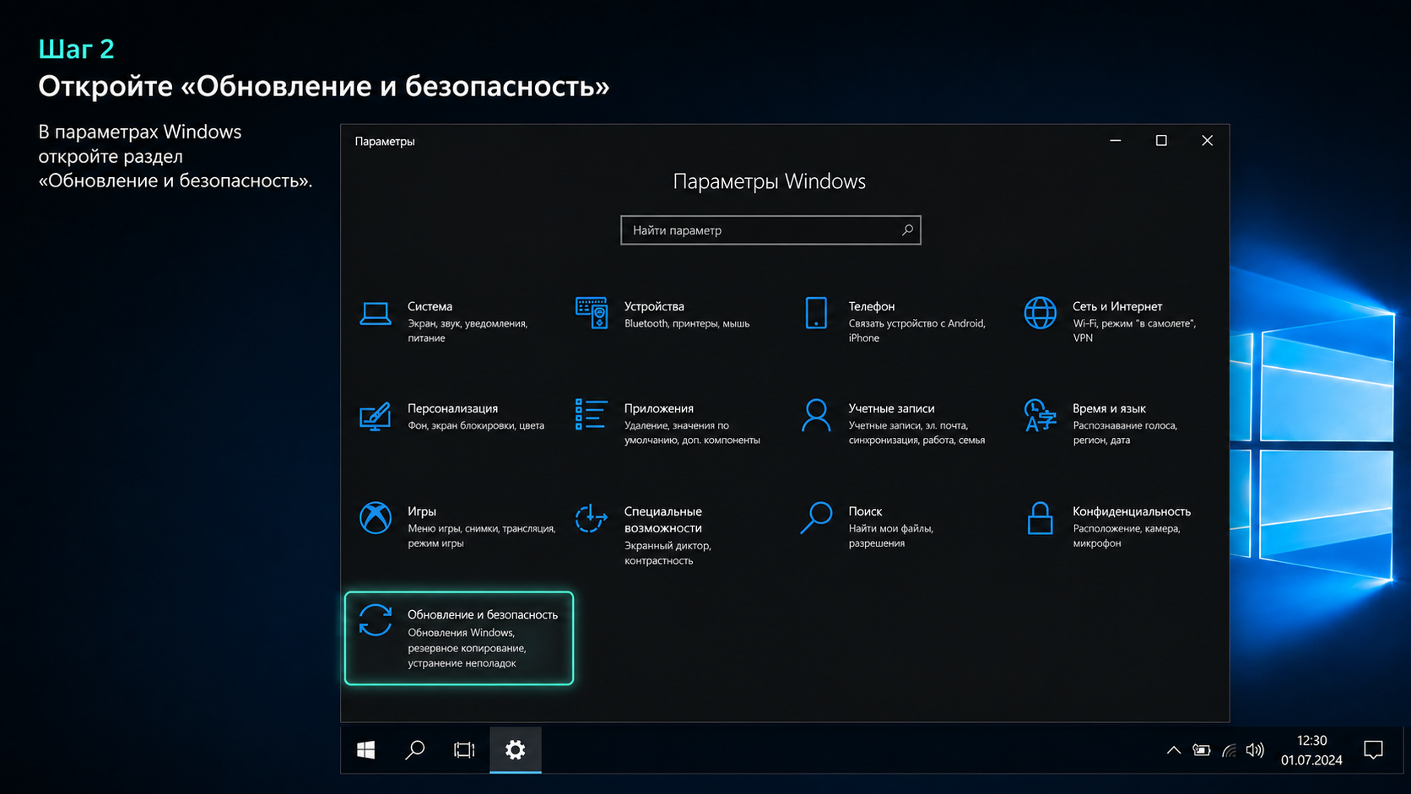Click "Wi-Fi, режим "в самолете", VPN" text
1411x794 pixels.
(1134, 331)
